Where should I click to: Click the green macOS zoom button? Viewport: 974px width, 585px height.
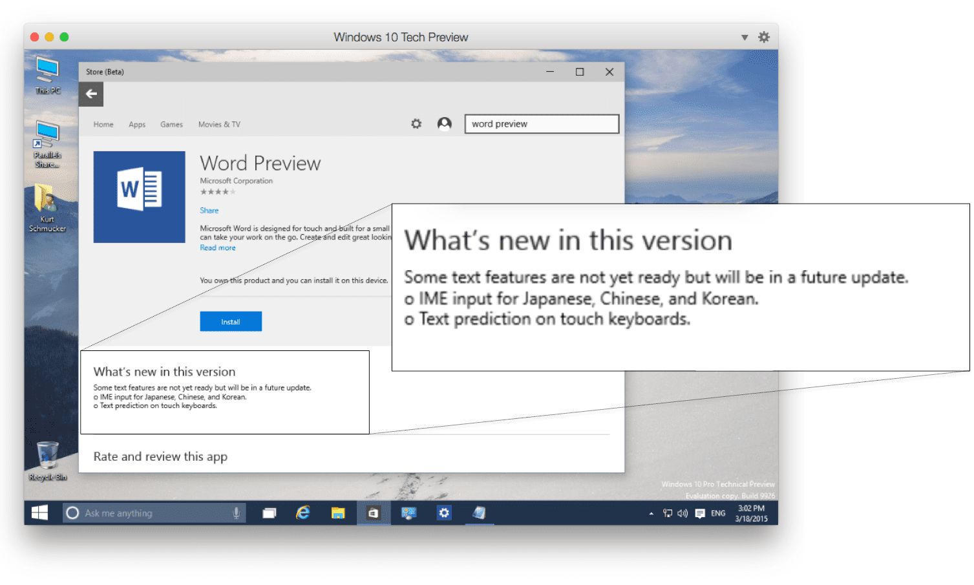coord(64,37)
